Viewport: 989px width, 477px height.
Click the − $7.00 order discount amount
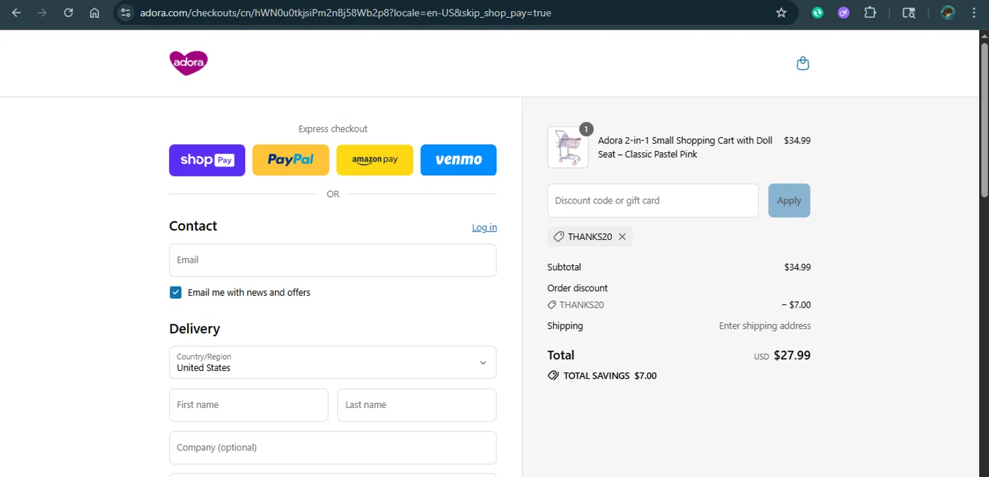click(796, 305)
